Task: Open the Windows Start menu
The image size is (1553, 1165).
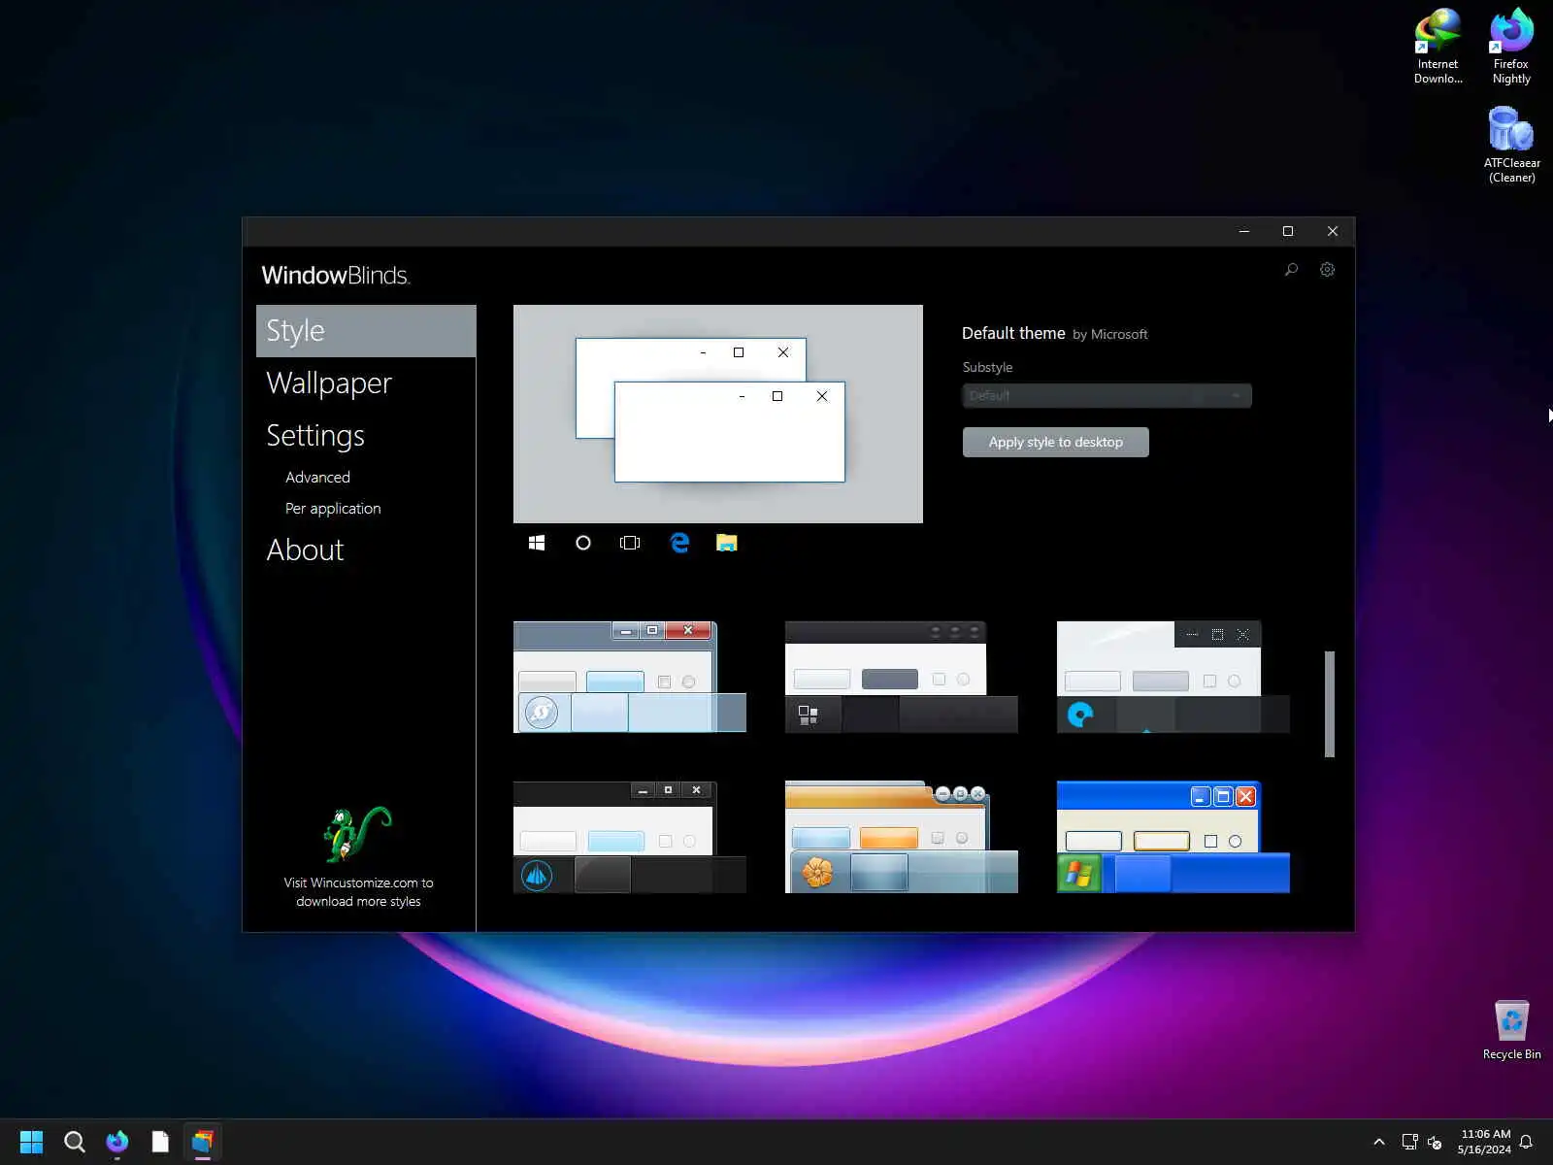Action: pyautogui.click(x=31, y=1142)
